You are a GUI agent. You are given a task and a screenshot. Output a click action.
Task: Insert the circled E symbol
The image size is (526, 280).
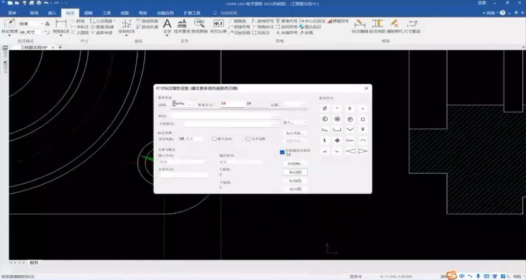(x=325, y=119)
